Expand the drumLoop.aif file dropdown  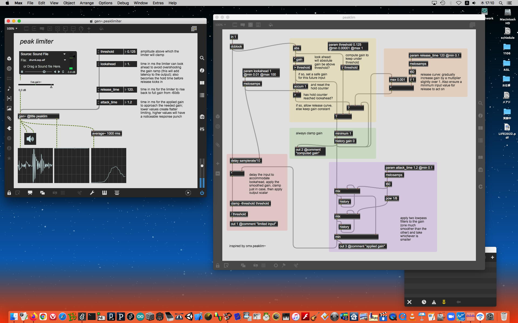pos(65,60)
